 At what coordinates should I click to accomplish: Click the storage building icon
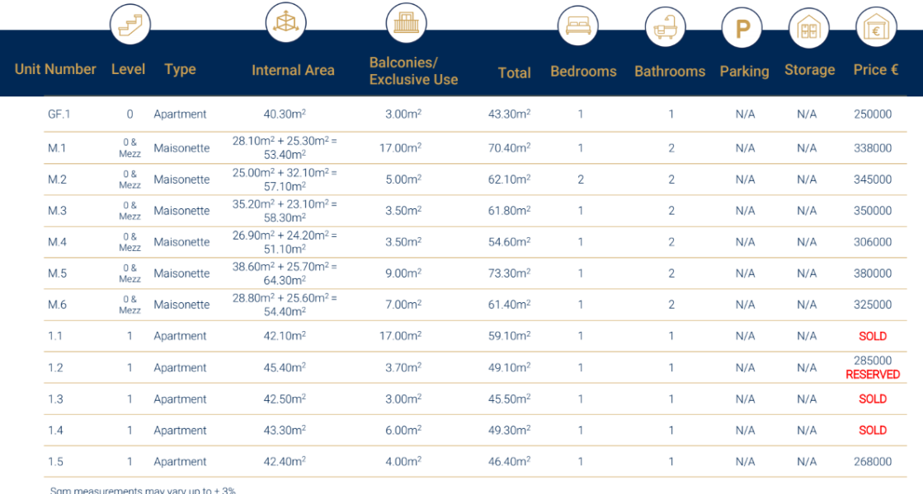click(x=808, y=30)
